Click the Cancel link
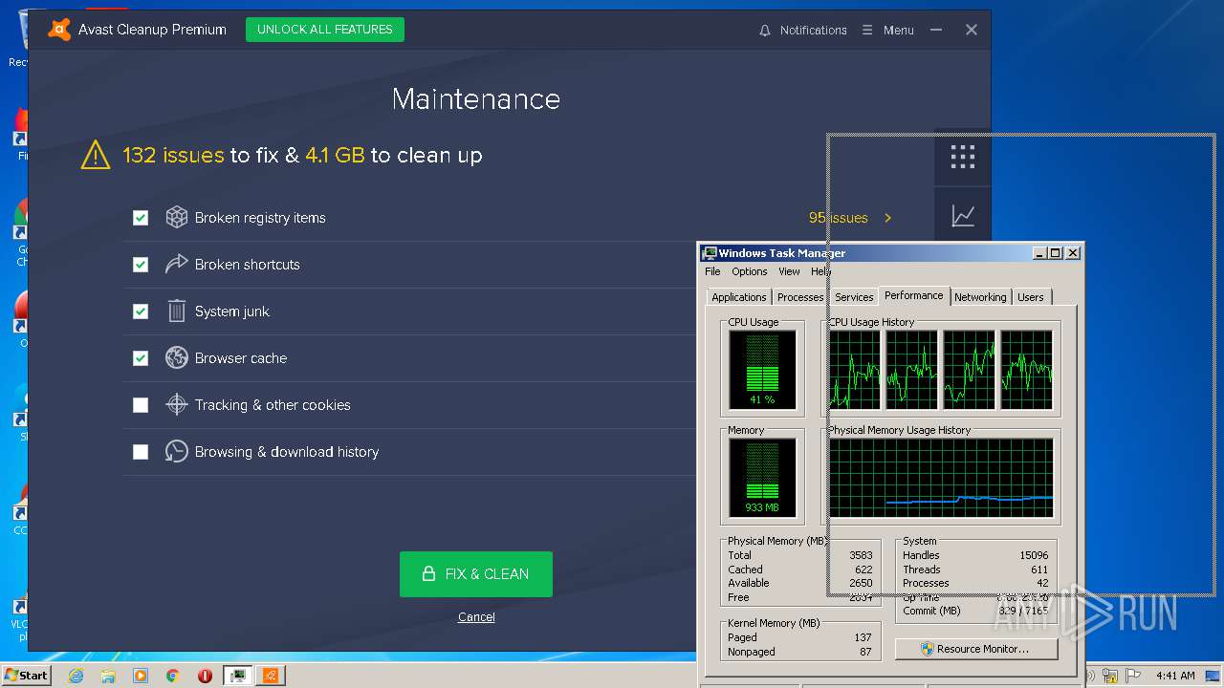The image size is (1224, 688). 476,617
